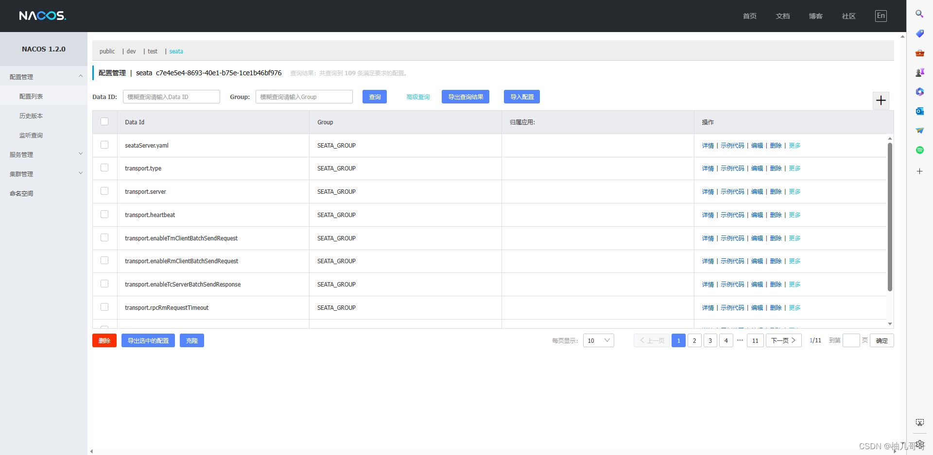Viewport: 933px width, 455px height.
Task: Click the 导入配置 button
Action: pyautogui.click(x=522, y=97)
